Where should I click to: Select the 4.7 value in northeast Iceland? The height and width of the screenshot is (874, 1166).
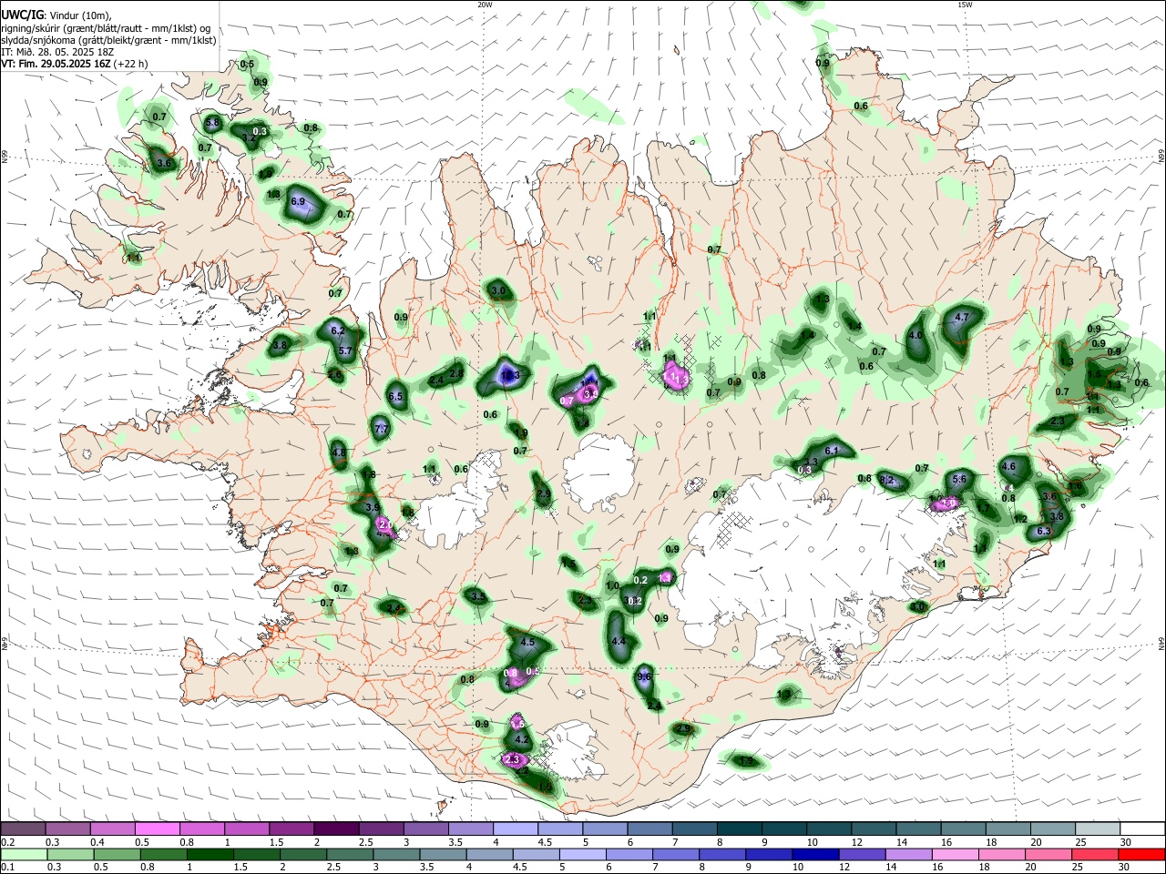pyautogui.click(x=962, y=318)
